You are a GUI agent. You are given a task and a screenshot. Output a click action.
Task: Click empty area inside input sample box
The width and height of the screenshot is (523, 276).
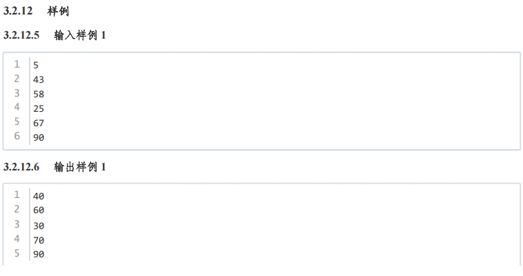(284, 101)
